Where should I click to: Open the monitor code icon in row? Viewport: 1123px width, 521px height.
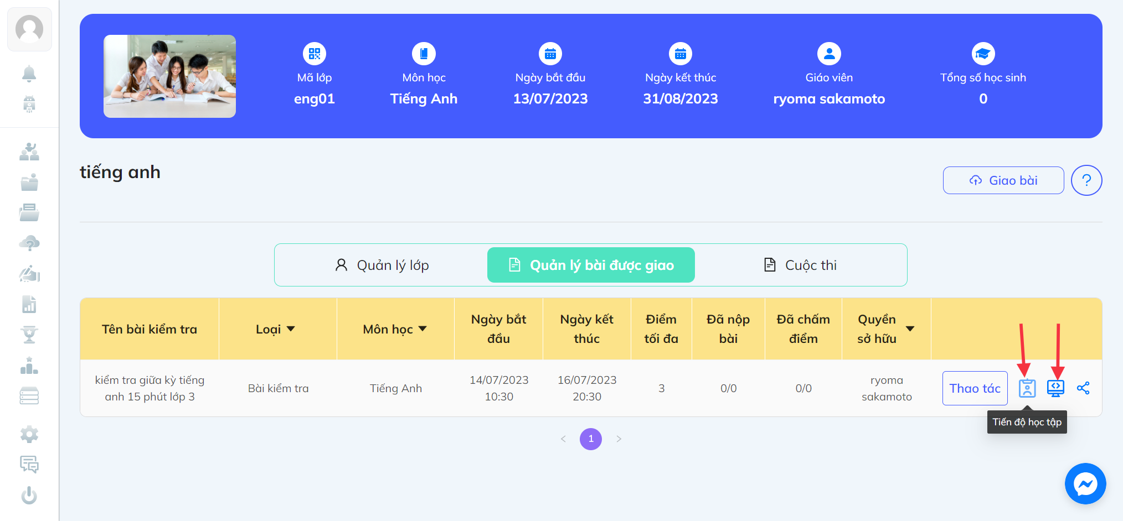point(1056,388)
